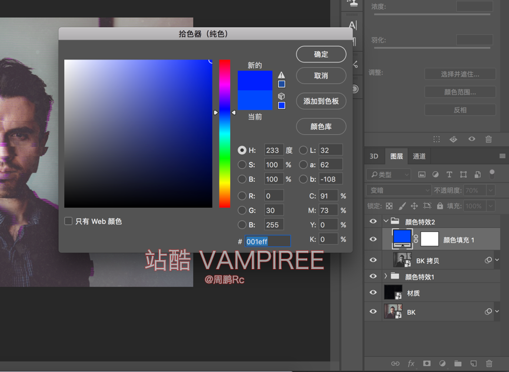509x372 pixels.
Task: Collapse the 颜色特效2 group
Action: (385, 221)
